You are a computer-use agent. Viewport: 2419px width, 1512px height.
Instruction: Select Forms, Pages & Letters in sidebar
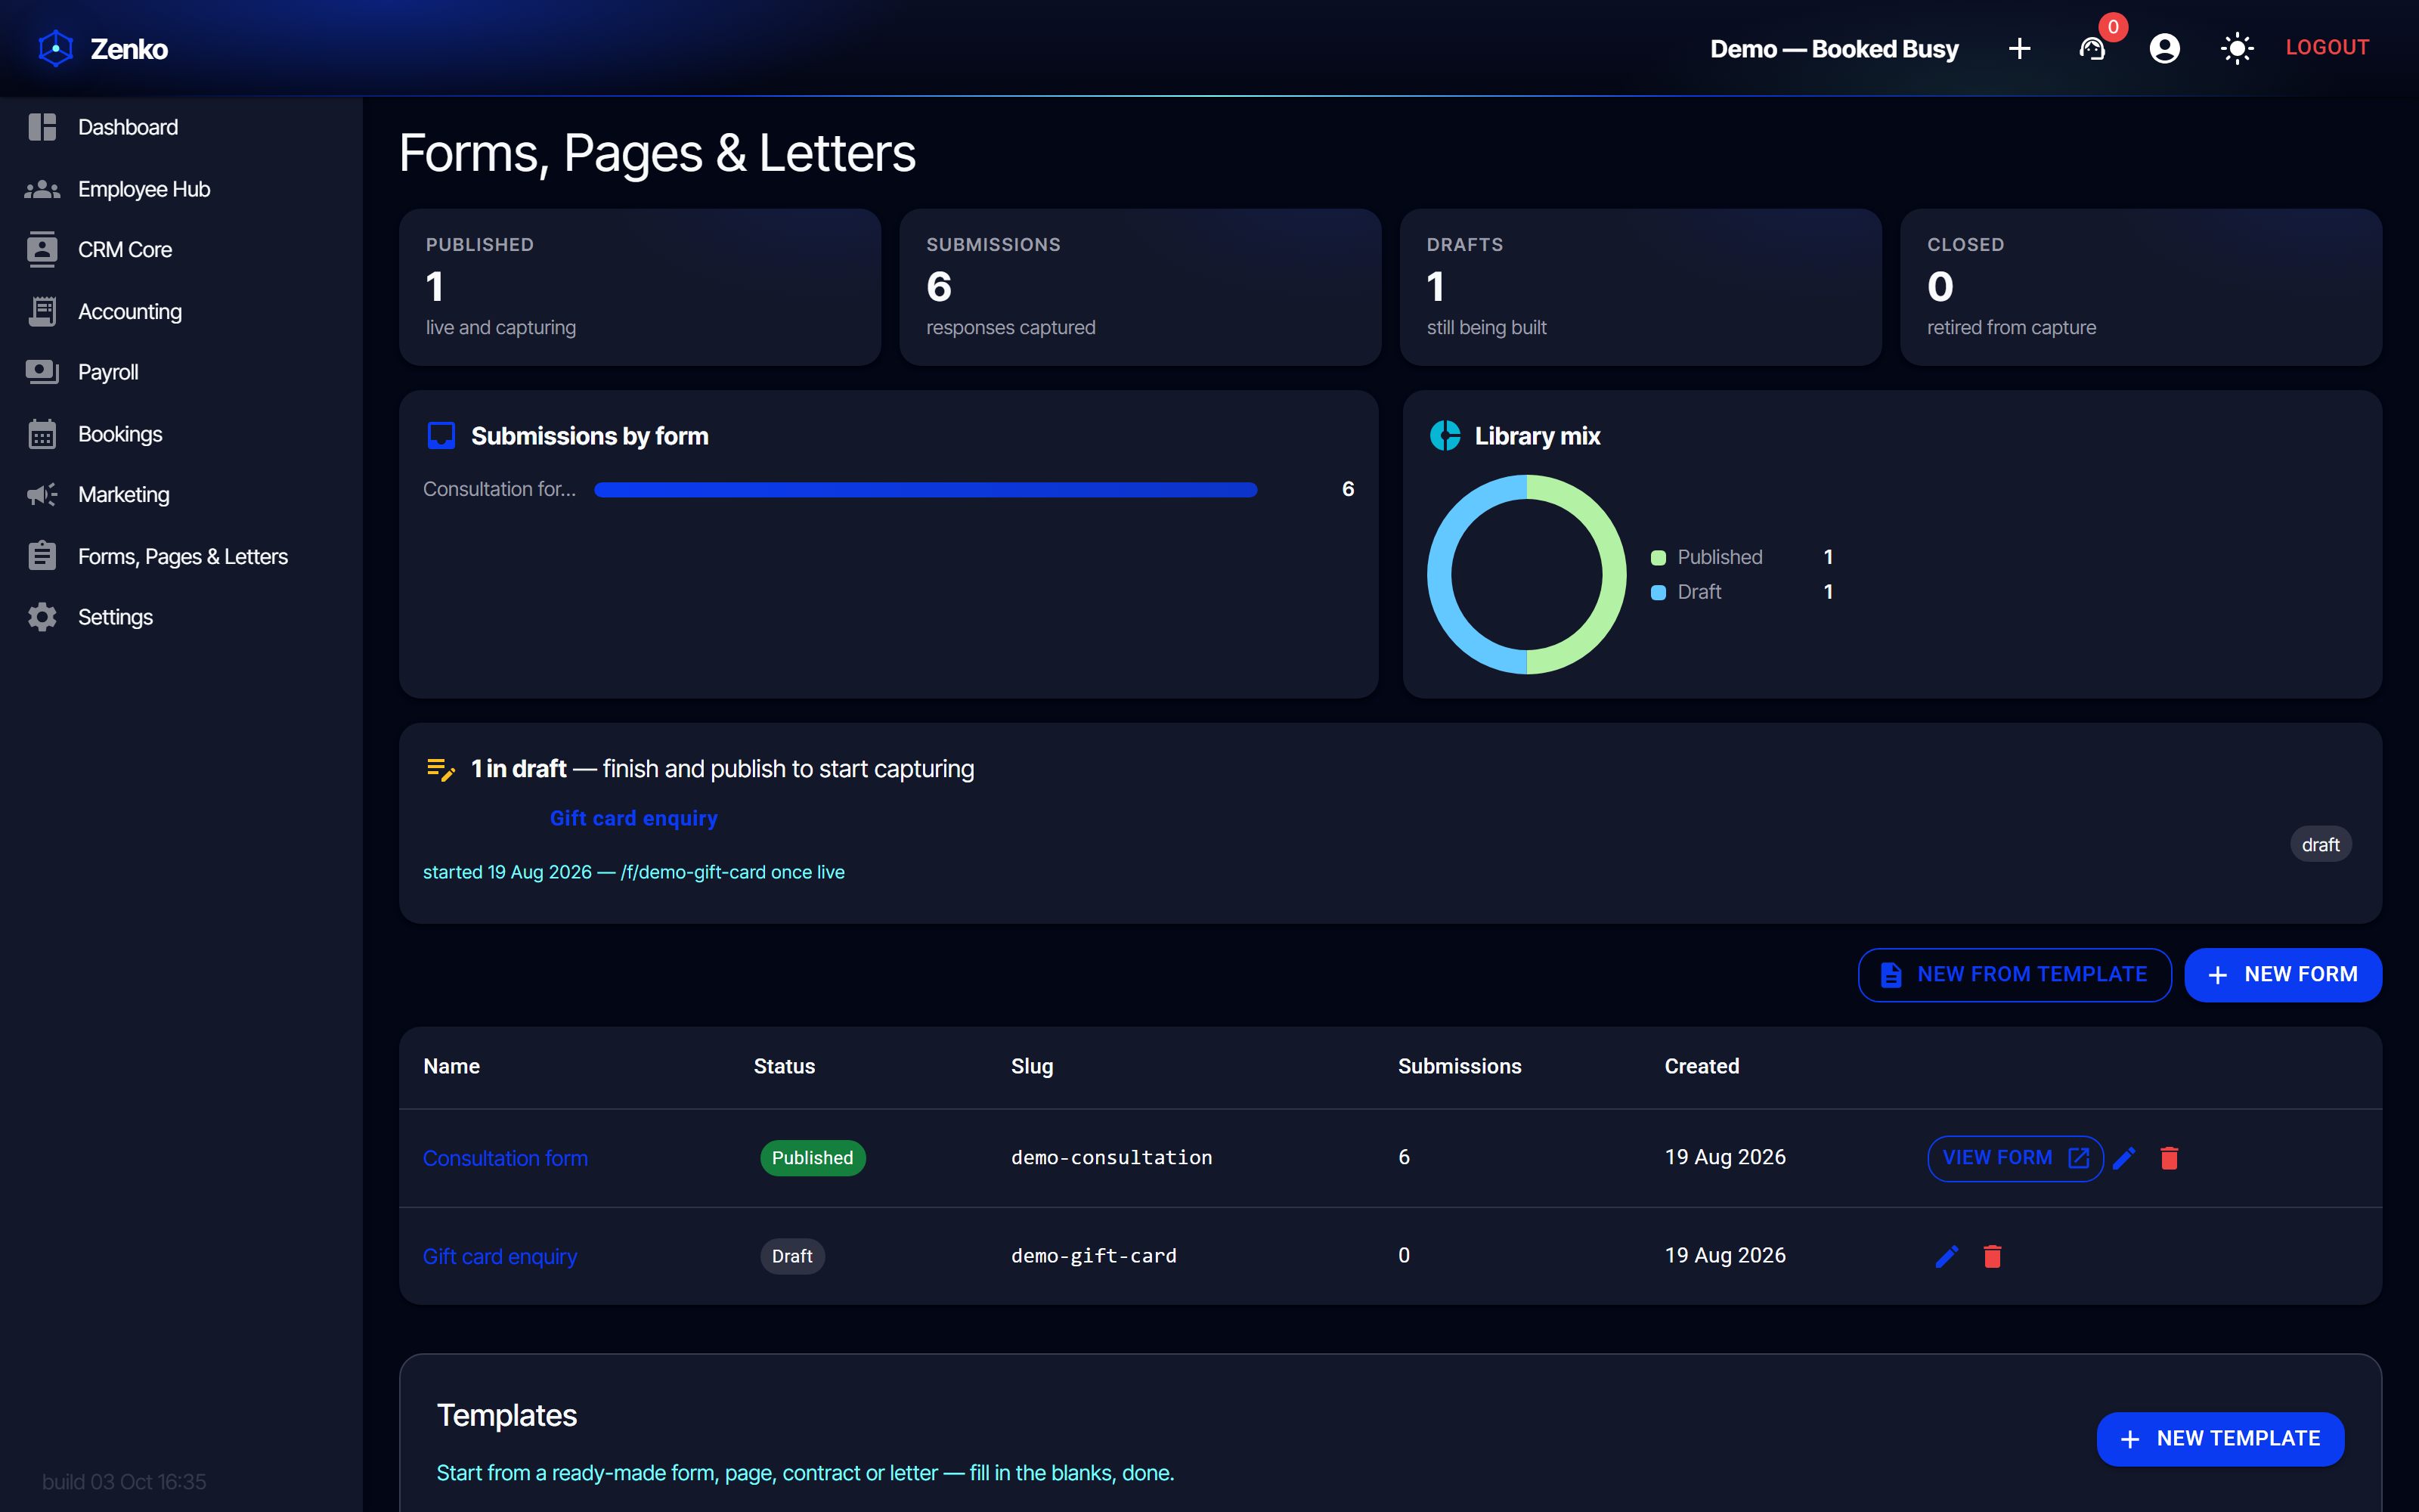(x=181, y=556)
